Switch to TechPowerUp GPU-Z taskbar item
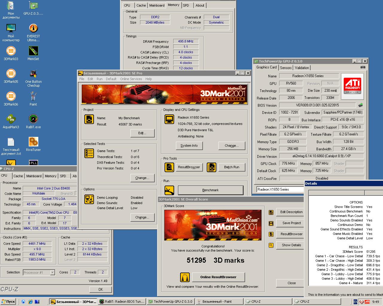The width and height of the screenshot is (383, 306). 171,302
